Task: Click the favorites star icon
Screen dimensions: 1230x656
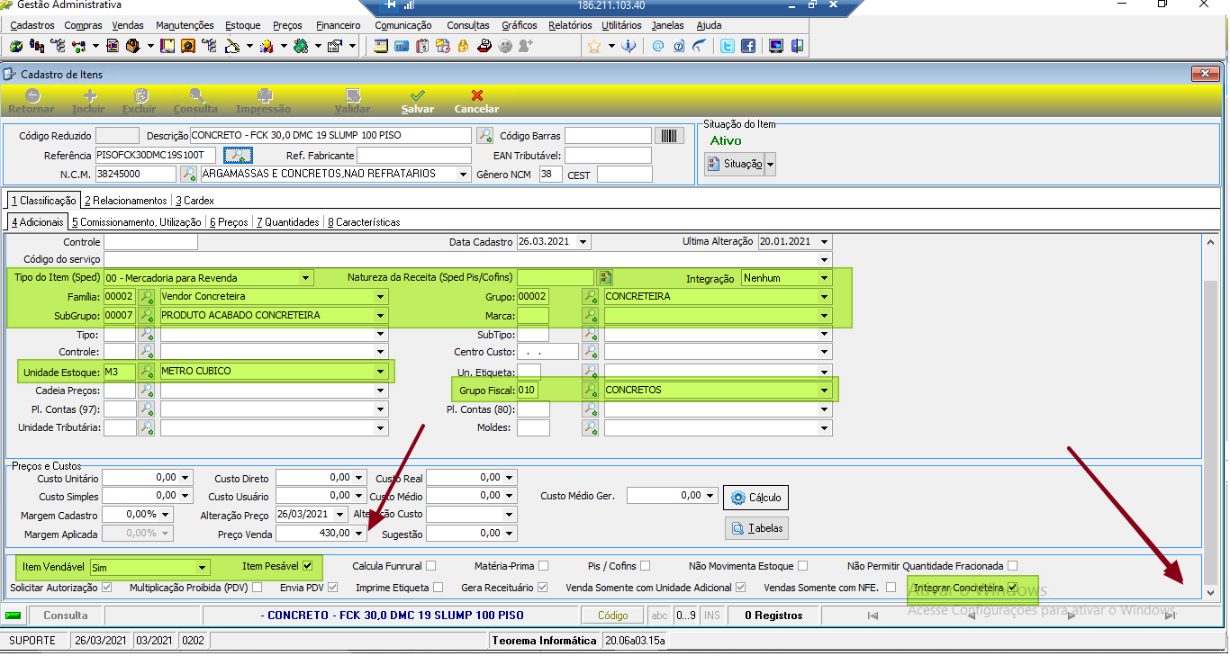Action: pyautogui.click(x=594, y=46)
